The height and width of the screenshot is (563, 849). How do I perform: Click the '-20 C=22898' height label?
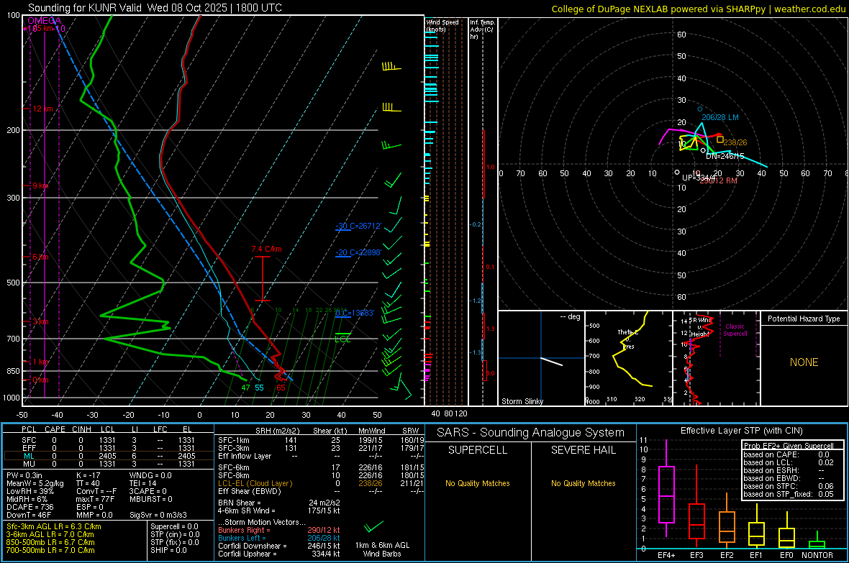coord(358,252)
